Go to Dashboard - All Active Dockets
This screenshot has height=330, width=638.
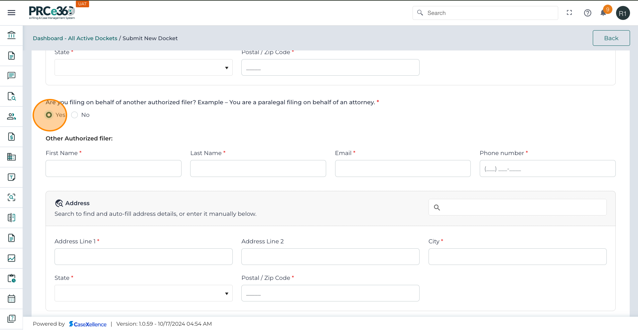click(x=75, y=38)
